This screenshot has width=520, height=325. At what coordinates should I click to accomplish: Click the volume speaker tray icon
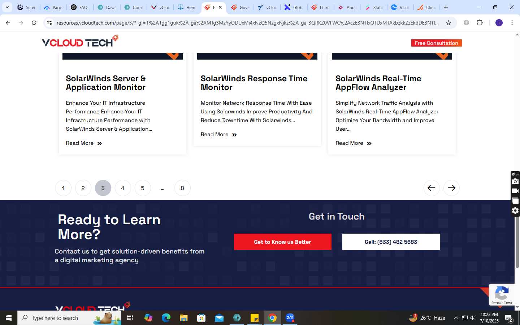tap(473, 318)
